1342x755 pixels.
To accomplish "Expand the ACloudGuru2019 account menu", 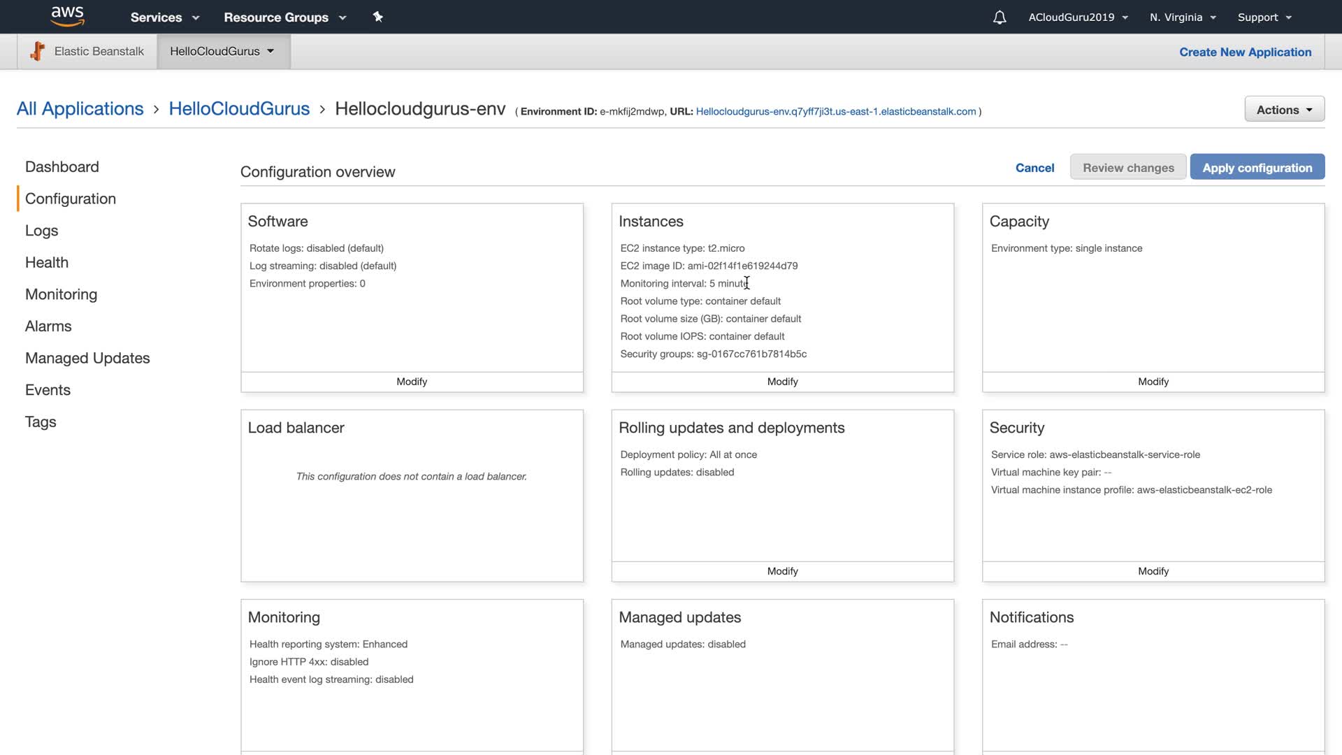I will pos(1078,17).
